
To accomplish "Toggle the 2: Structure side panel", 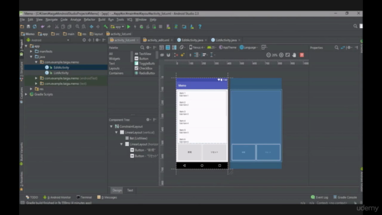I will coord(21,71).
